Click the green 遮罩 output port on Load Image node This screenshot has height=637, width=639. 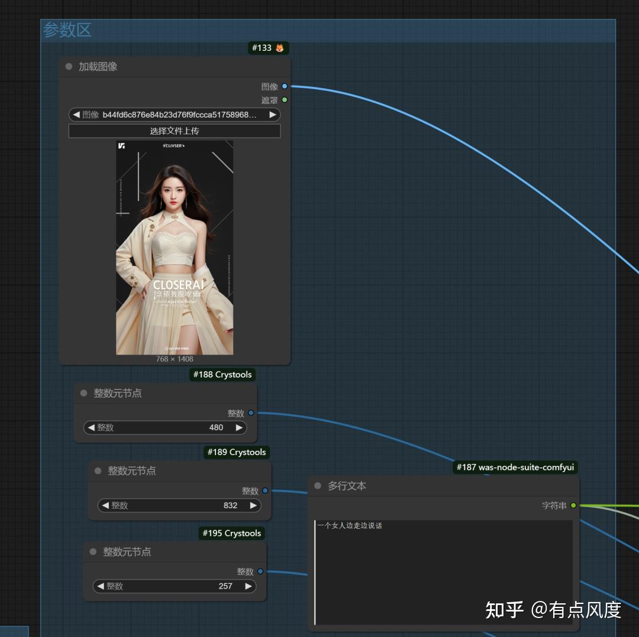[285, 100]
